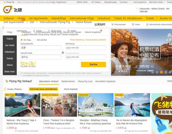Select Visum in the dark sidebar
Screen dimensions: 172x134
point(10,65)
